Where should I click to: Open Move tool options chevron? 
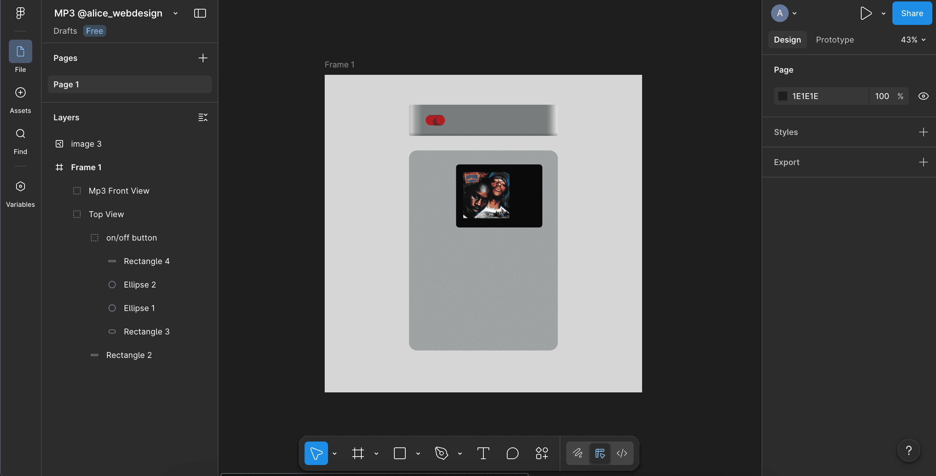pos(335,454)
